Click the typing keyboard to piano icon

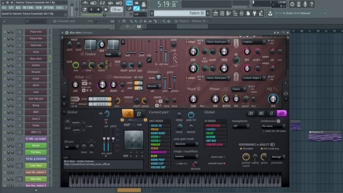pos(130,3)
